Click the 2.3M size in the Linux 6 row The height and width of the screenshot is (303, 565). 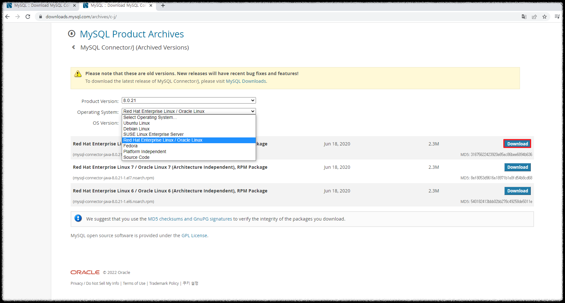434,191
